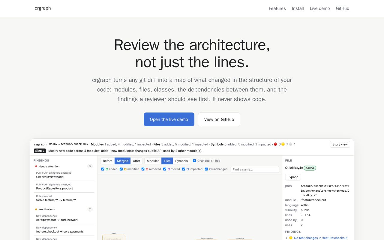Click the View on GitHub button
The height and width of the screenshot is (240, 384).
coord(219,119)
